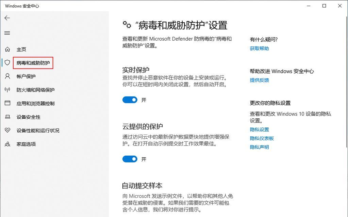The height and width of the screenshot is (217, 348).
Task: Click the heart icon for device health
Action: pyautogui.click(x=7, y=130)
